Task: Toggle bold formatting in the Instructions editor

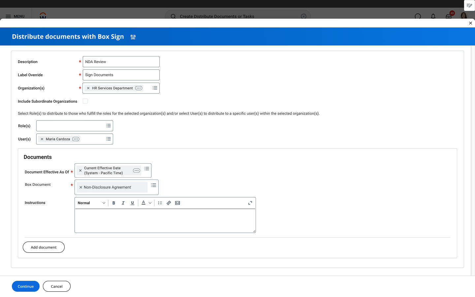Action: [113, 203]
